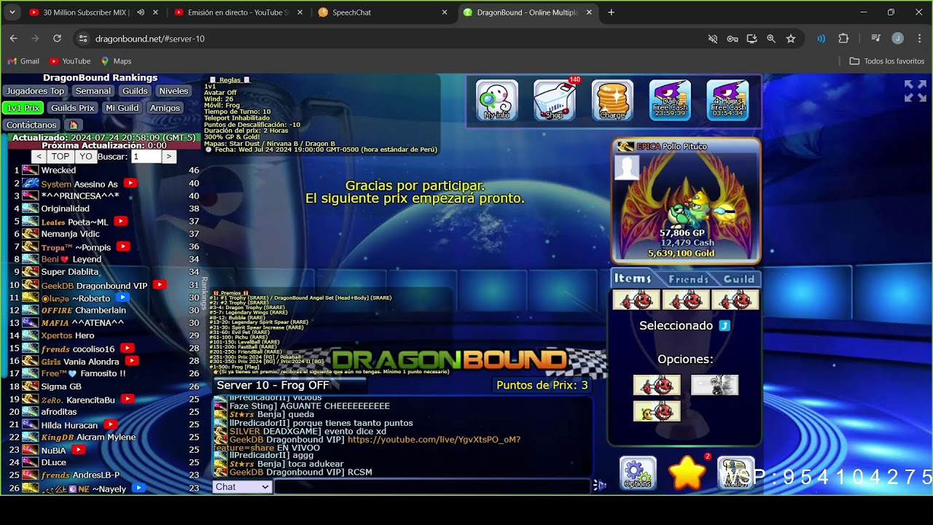Viewport: 933px width, 525px height.
Task: Click the chat send icon beside input
Action: coord(599,485)
